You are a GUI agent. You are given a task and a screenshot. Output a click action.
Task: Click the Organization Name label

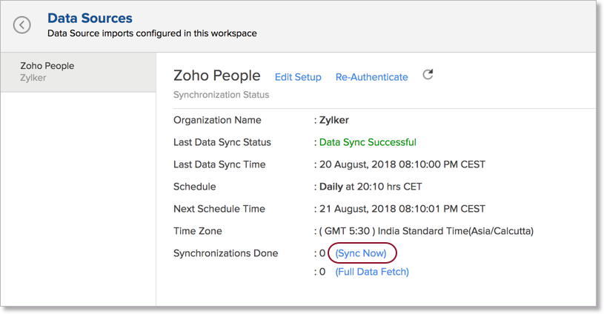217,120
